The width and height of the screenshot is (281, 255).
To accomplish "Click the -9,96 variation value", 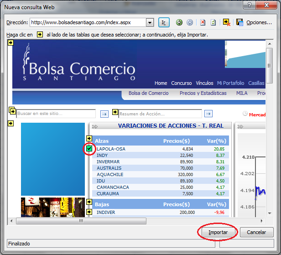I will click(219, 213).
